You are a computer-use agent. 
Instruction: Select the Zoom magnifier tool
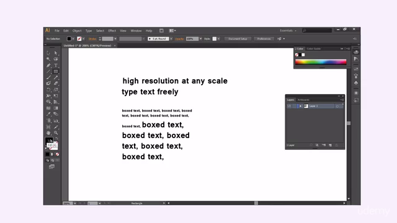(x=56, y=133)
